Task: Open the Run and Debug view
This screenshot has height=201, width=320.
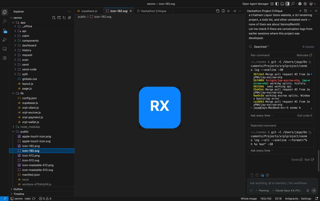Action: (x=4, y=40)
